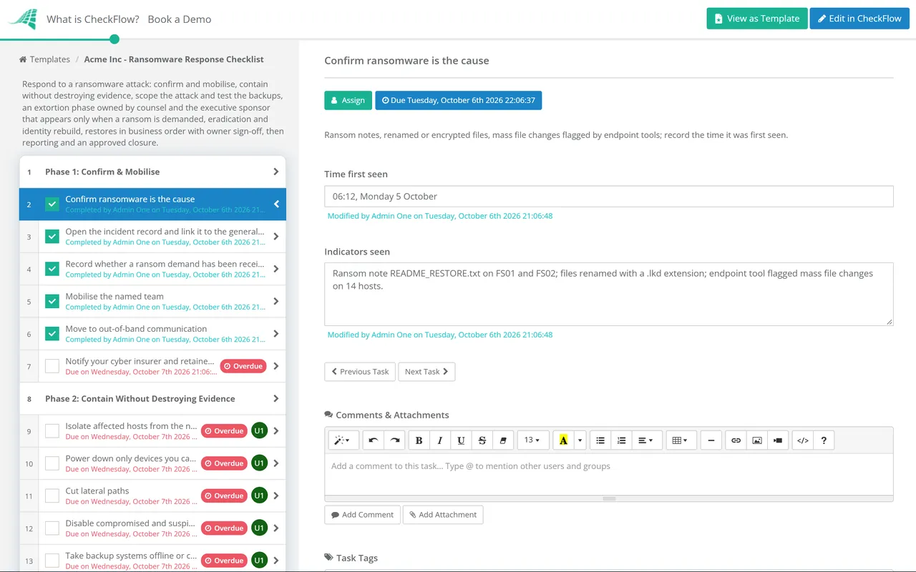Uncheck 'Record whether a ransom demand' checkbox
The width and height of the screenshot is (916, 572).
pos(52,269)
